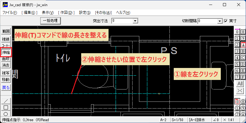This screenshot has width=246, height=123.
Task: Select the 複写 (copy) tool
Action: [6, 73]
